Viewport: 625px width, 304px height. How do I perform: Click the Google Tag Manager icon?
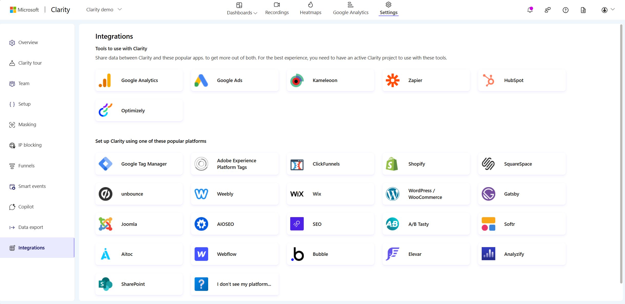point(105,164)
